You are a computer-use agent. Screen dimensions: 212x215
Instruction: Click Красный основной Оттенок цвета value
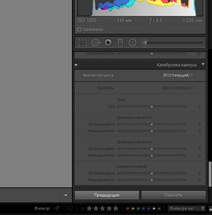200,124
